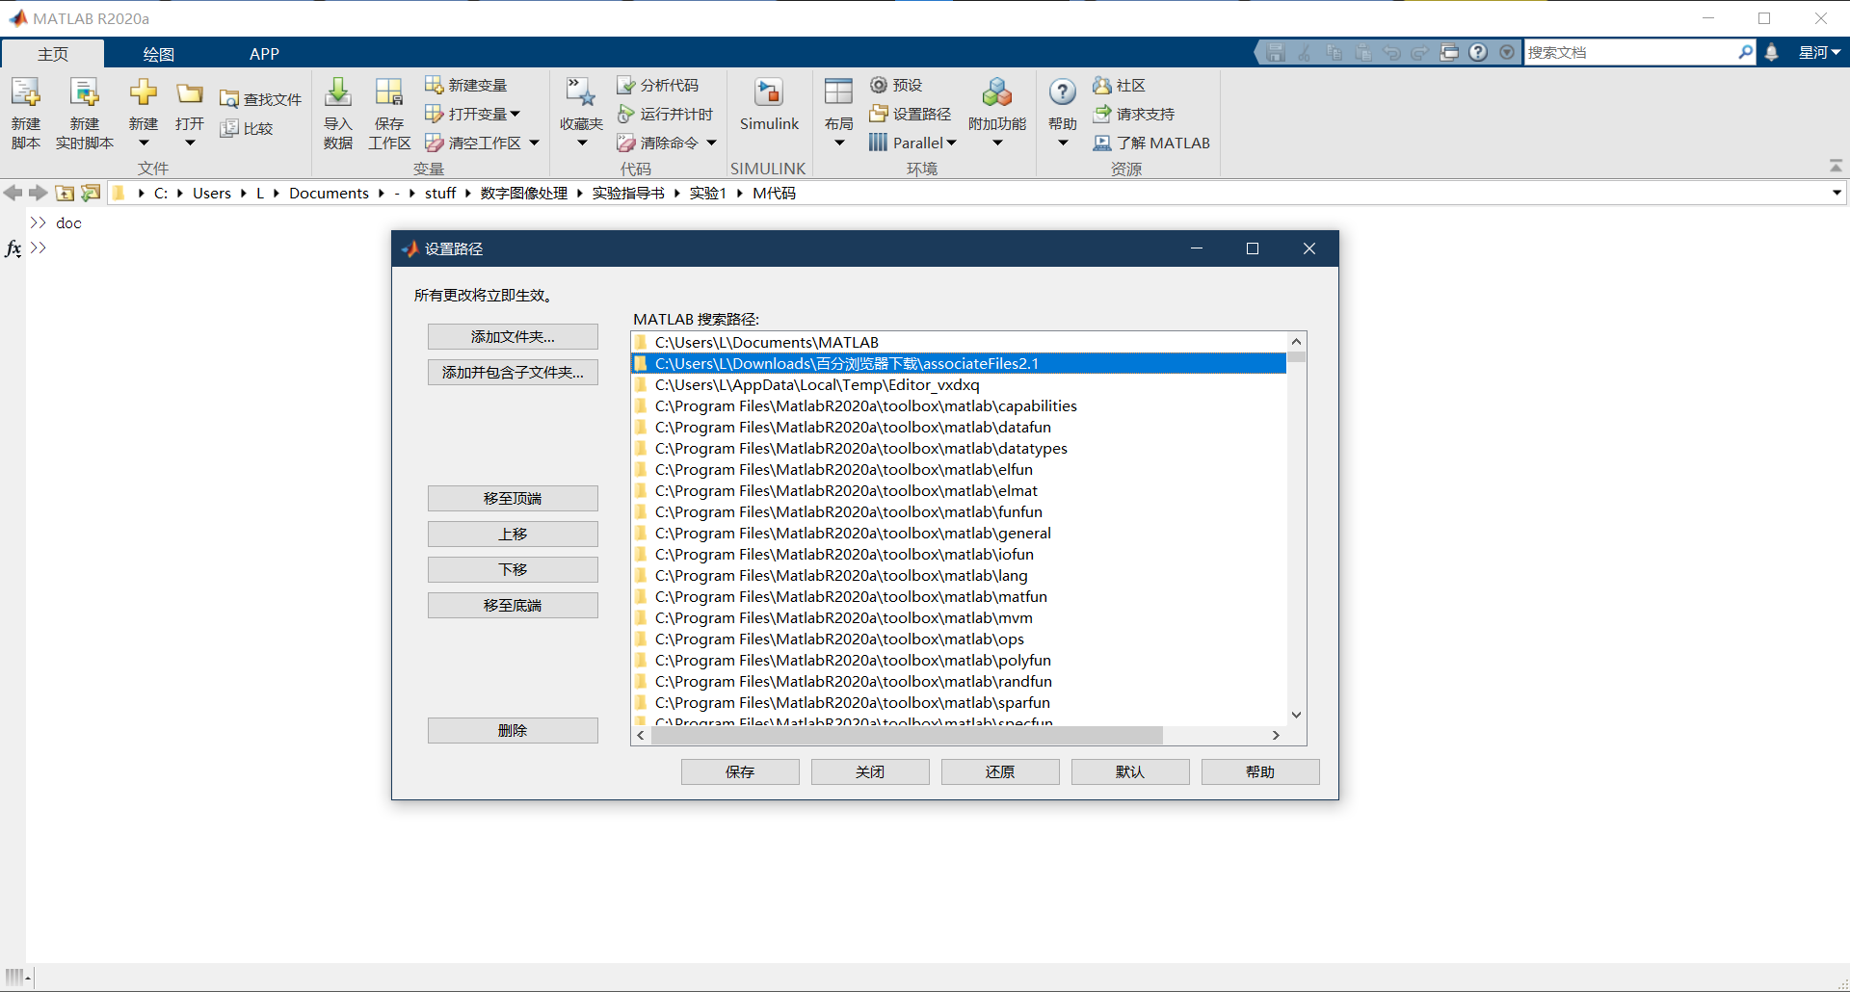Open Preferences (预设)

(x=896, y=86)
